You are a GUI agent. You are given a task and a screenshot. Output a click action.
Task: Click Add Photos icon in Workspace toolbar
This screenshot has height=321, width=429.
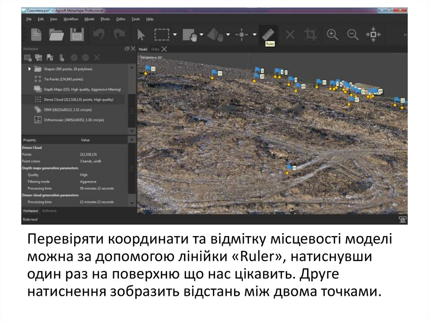coord(39,58)
